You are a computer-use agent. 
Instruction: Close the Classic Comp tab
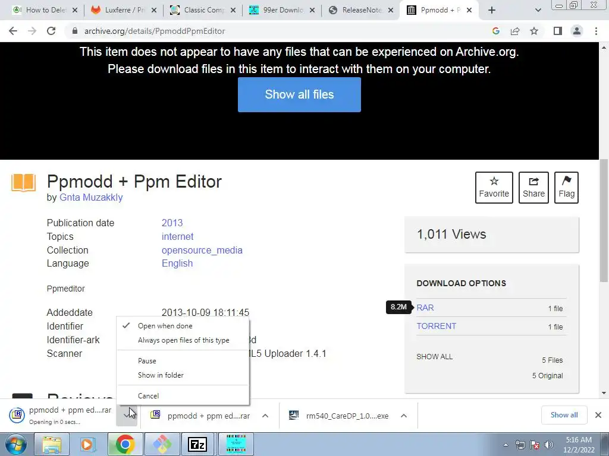(x=233, y=11)
